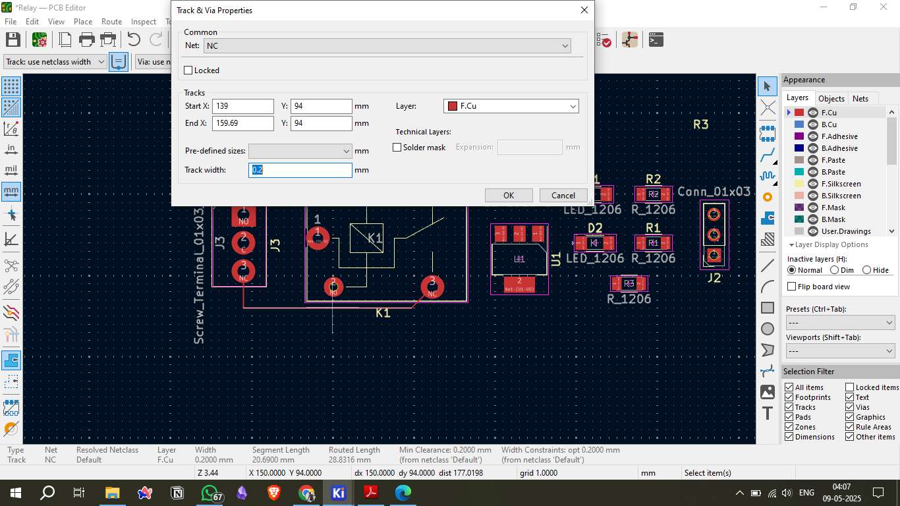900x506 pixels.
Task: Select the Draw rectangle tool
Action: coord(767,308)
